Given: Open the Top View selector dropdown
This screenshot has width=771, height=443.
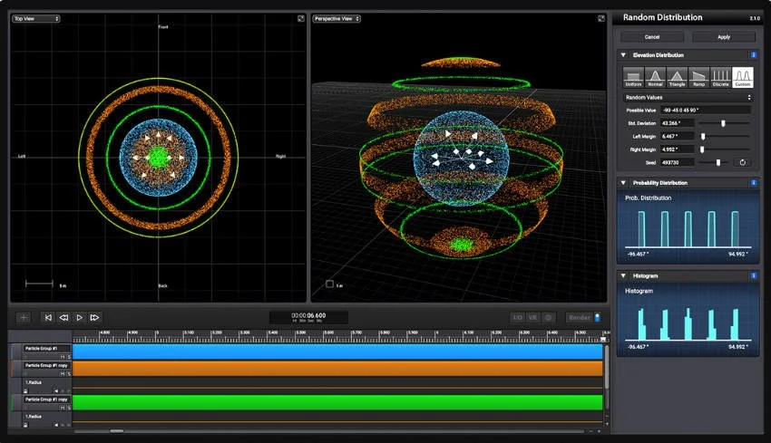Looking at the screenshot, I should coord(36,19).
